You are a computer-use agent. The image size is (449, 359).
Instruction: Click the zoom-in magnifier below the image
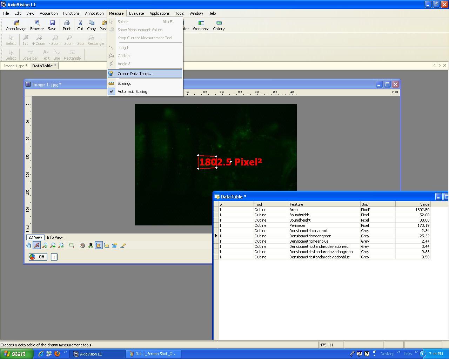53,245
